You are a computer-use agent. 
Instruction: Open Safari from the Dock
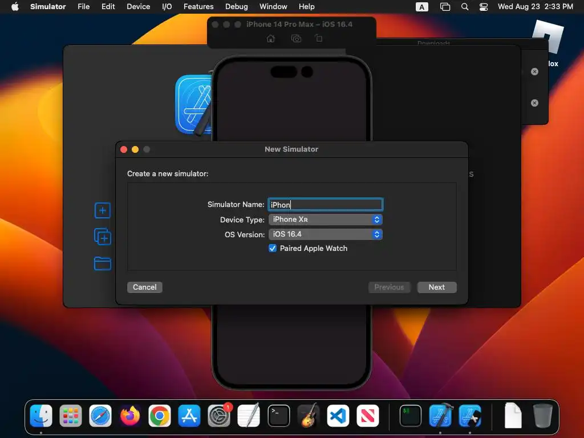[x=100, y=416]
